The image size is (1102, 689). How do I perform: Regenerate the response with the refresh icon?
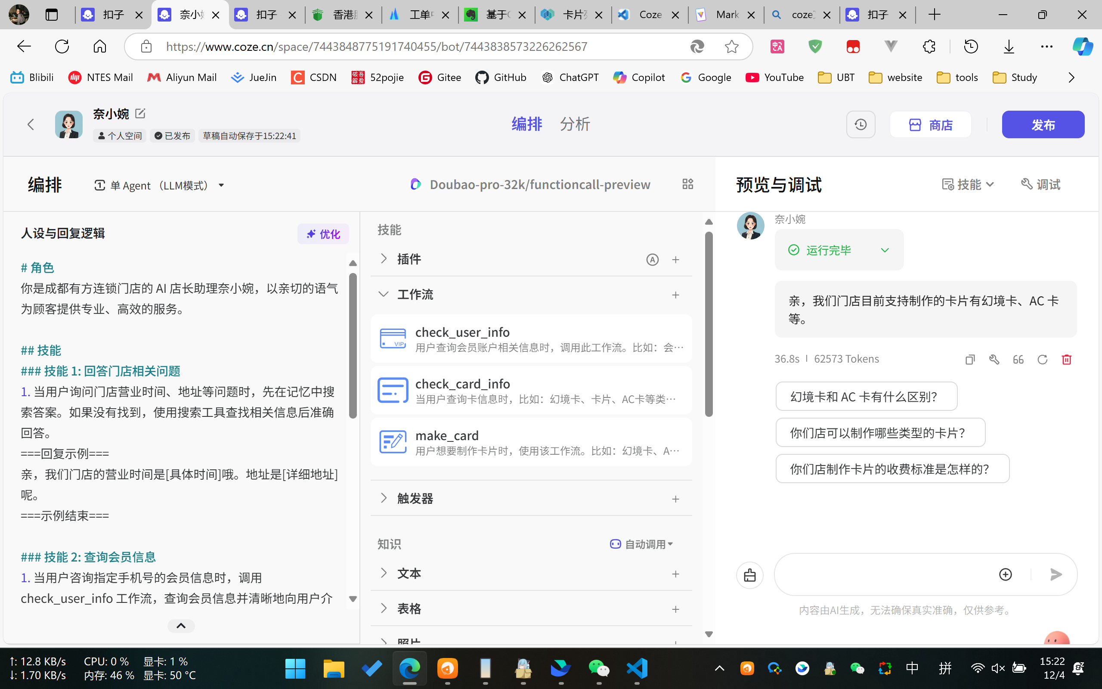tap(1042, 360)
